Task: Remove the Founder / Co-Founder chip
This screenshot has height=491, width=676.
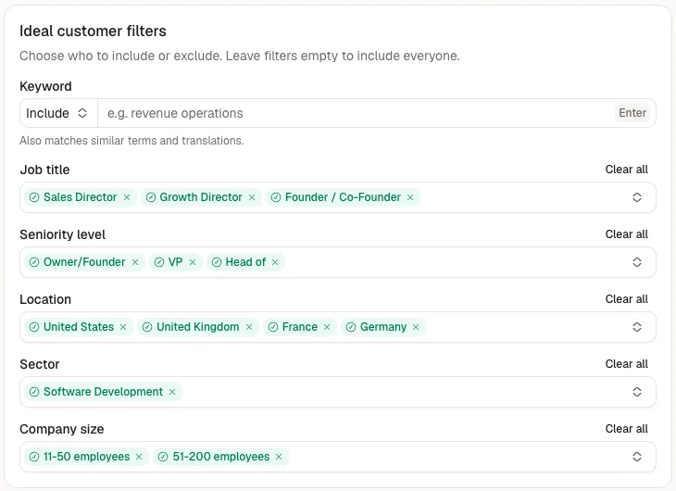Action: pyautogui.click(x=410, y=197)
